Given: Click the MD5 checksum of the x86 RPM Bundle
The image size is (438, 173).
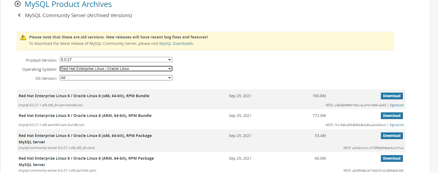Looking at the screenshot, I should (360, 105).
